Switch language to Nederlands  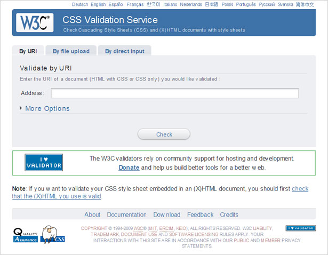click(x=191, y=4)
